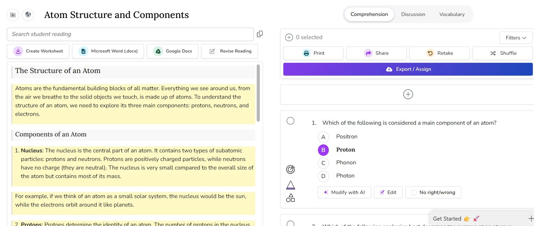The image size is (534, 226).
Task: Click the plus circle to add question
Action: [408, 94]
